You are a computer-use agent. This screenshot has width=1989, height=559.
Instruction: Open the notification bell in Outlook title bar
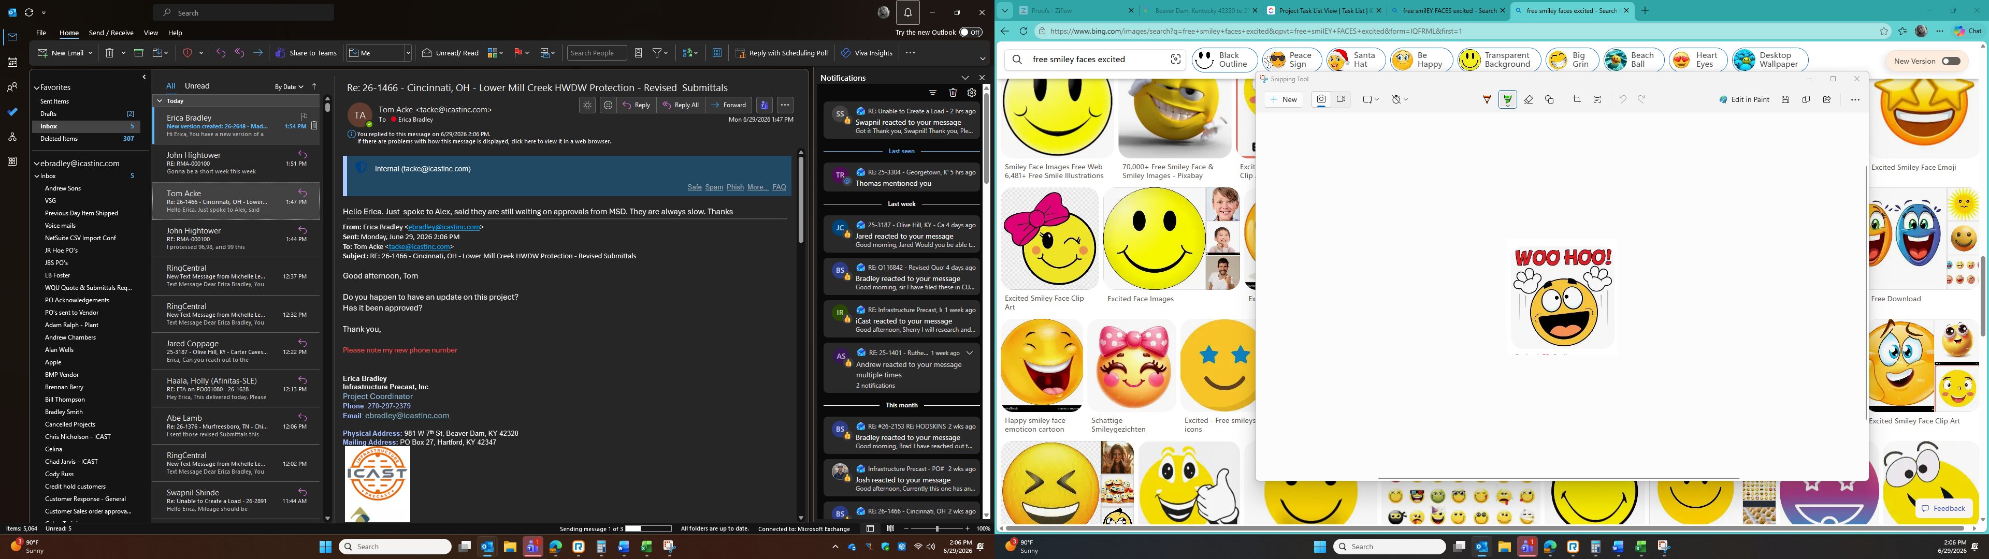[x=907, y=12]
